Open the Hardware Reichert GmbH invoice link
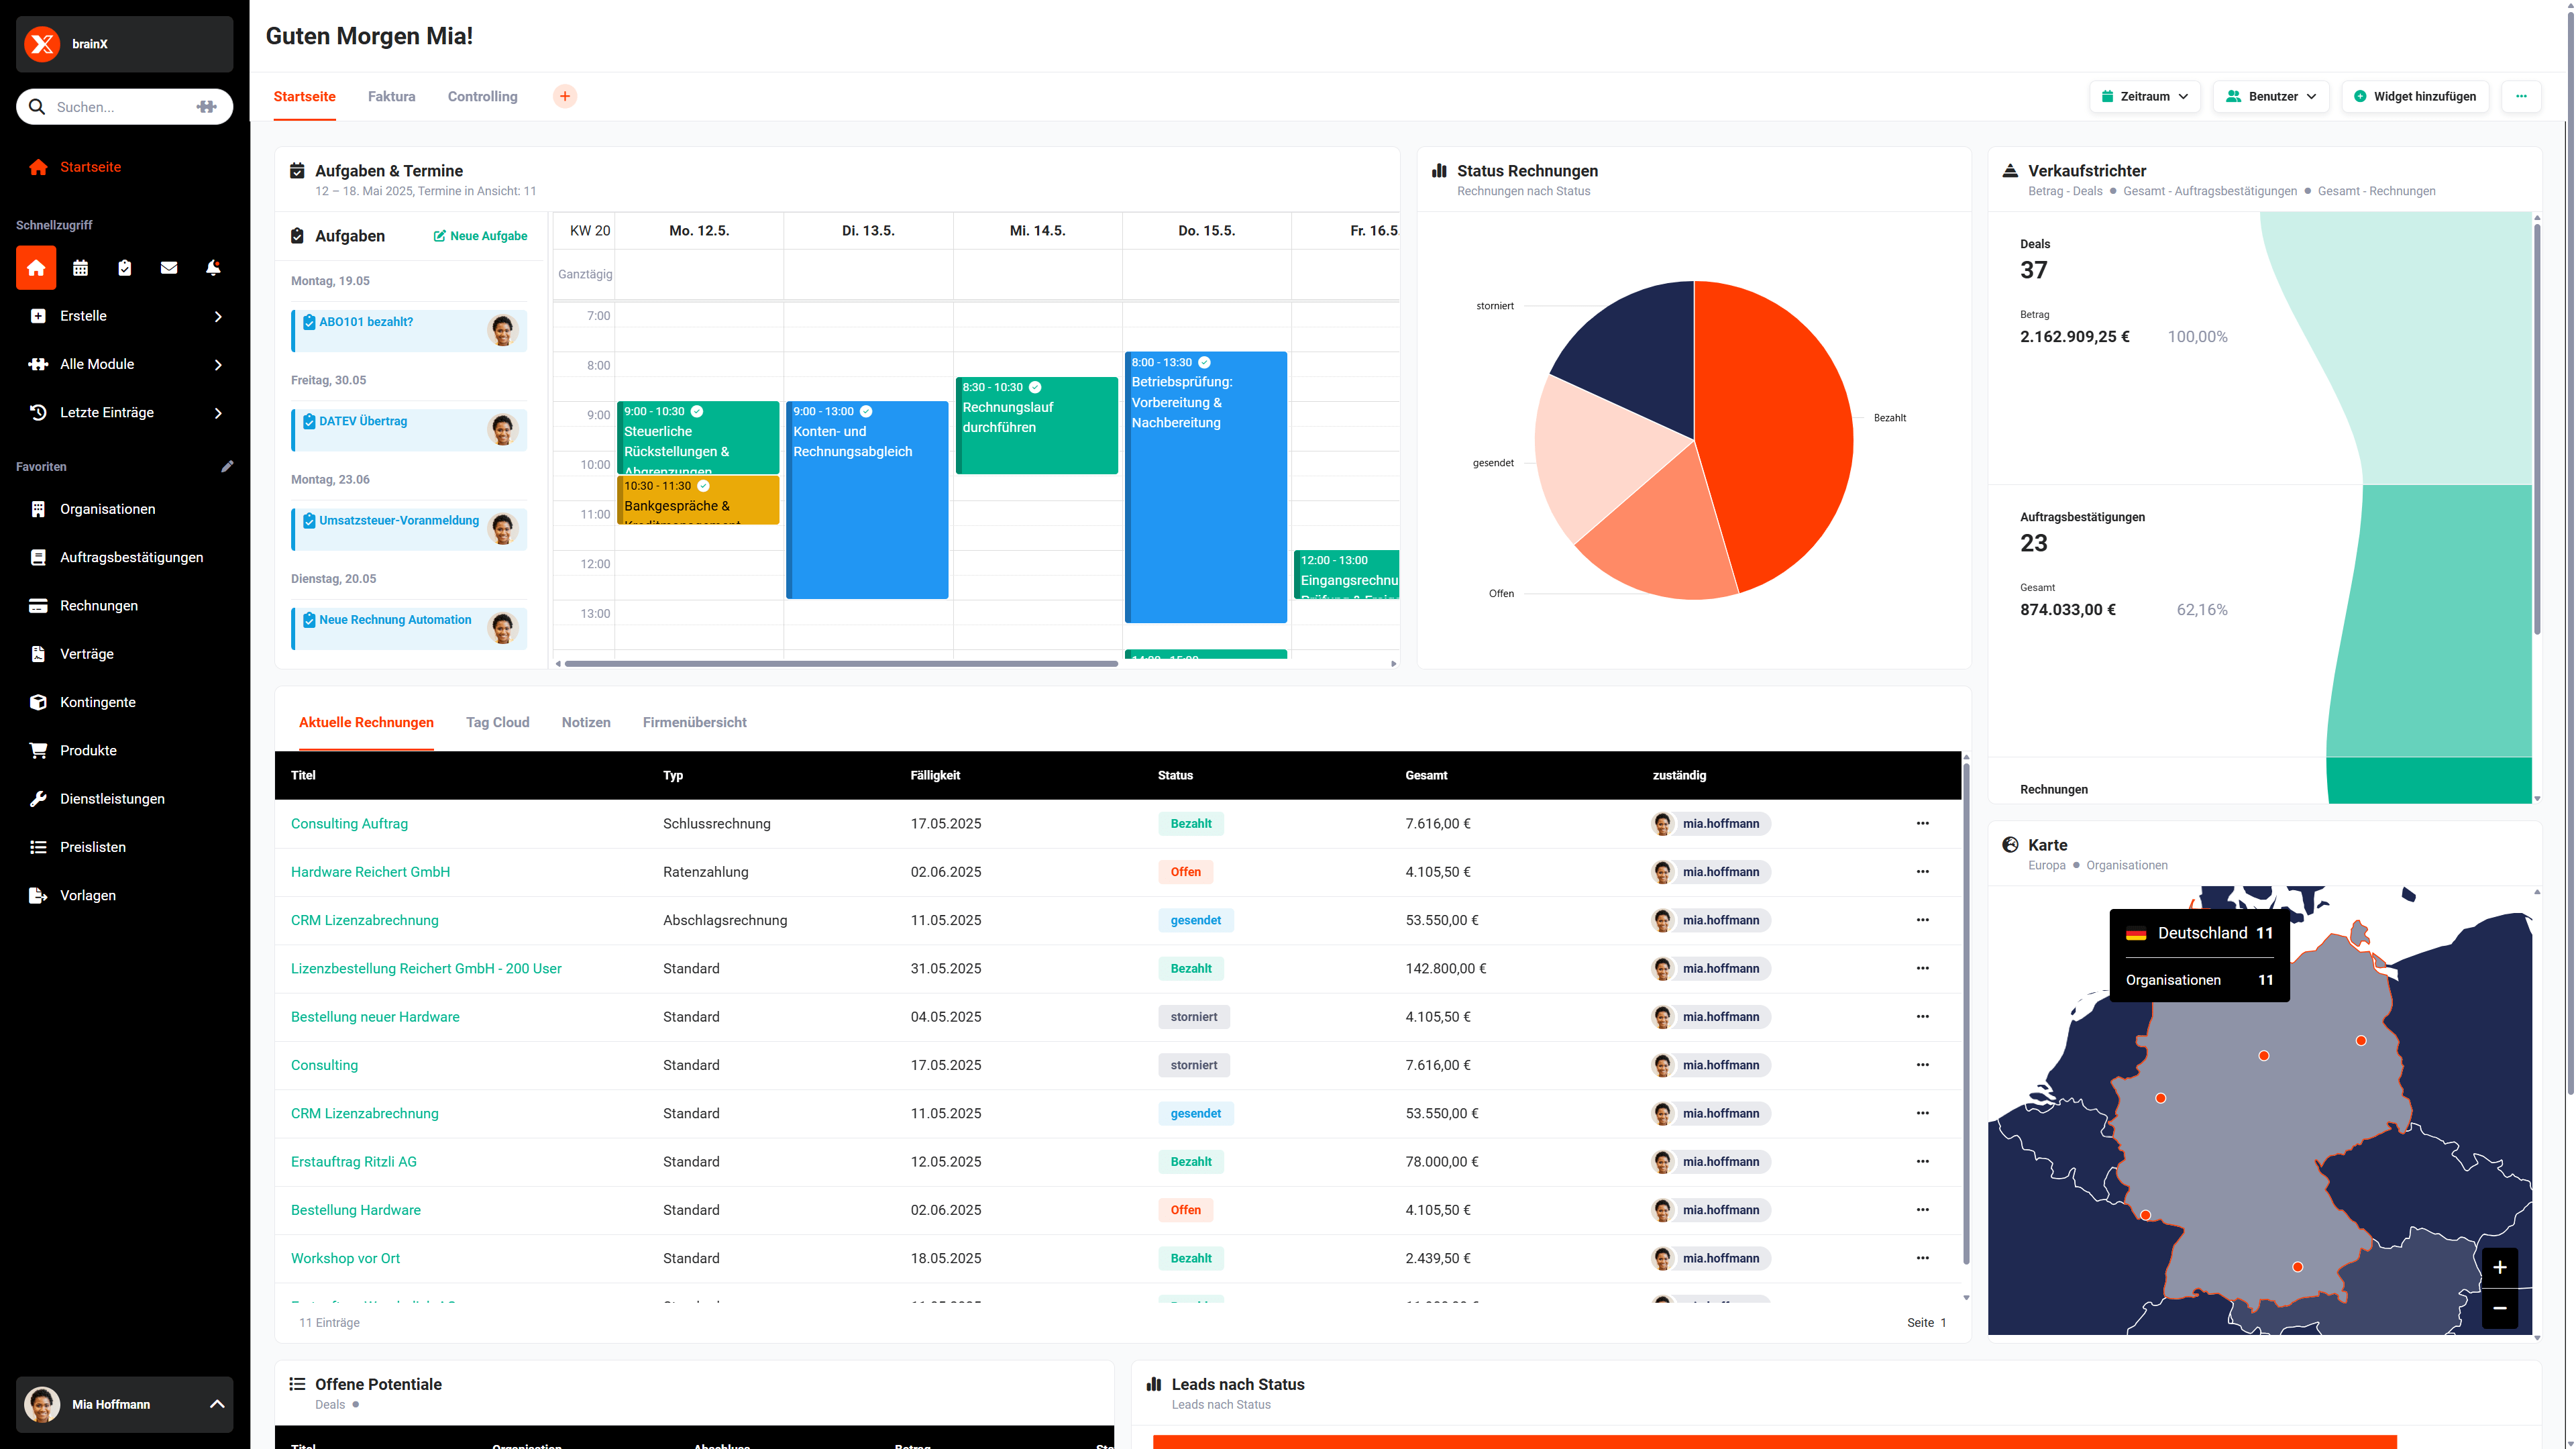Screen dimensions: 2576x1449 point(370,872)
